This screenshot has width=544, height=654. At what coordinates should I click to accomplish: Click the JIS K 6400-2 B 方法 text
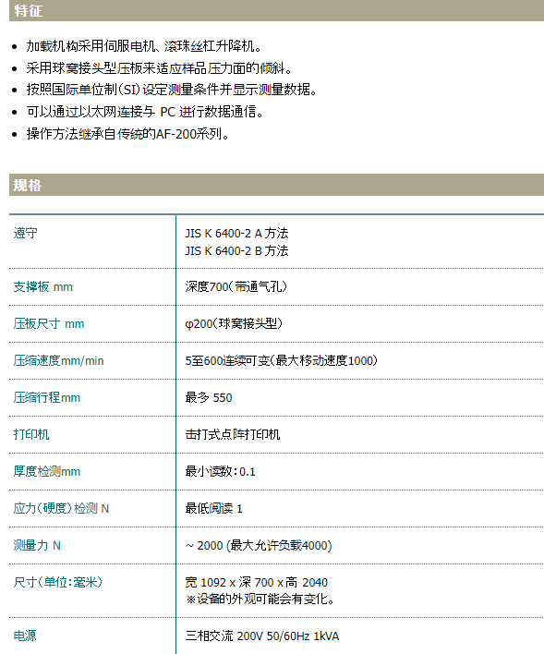pyautogui.click(x=236, y=250)
